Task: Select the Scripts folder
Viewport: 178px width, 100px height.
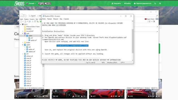Action: pyautogui.click(x=28, y=42)
